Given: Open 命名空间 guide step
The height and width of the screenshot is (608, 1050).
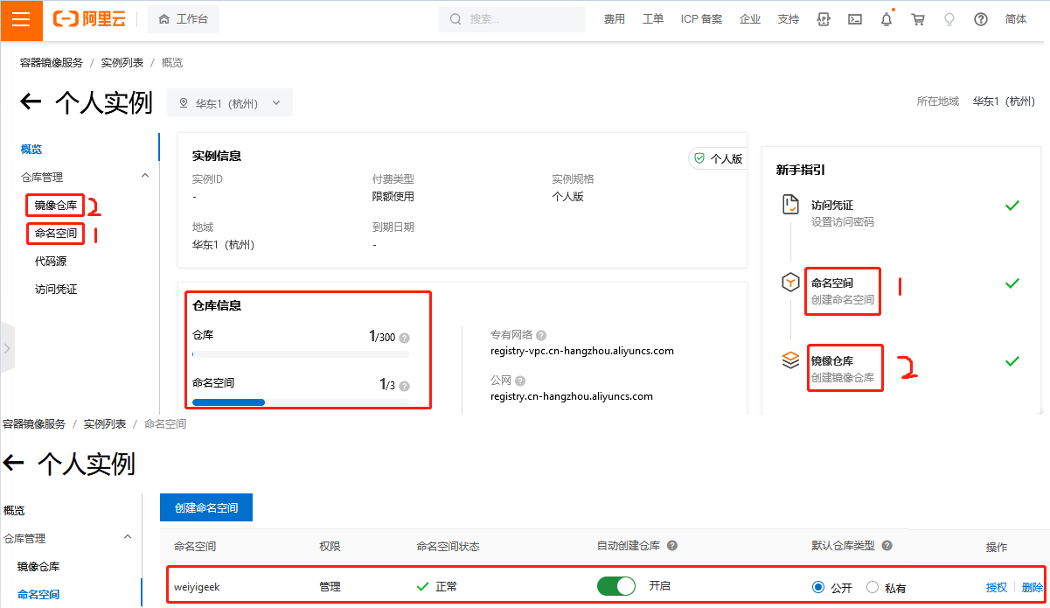Looking at the screenshot, I should [x=832, y=283].
